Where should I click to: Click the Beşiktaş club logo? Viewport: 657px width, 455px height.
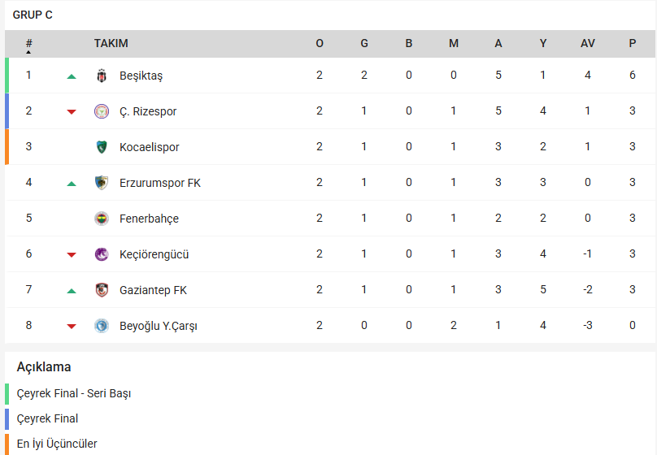point(101,76)
